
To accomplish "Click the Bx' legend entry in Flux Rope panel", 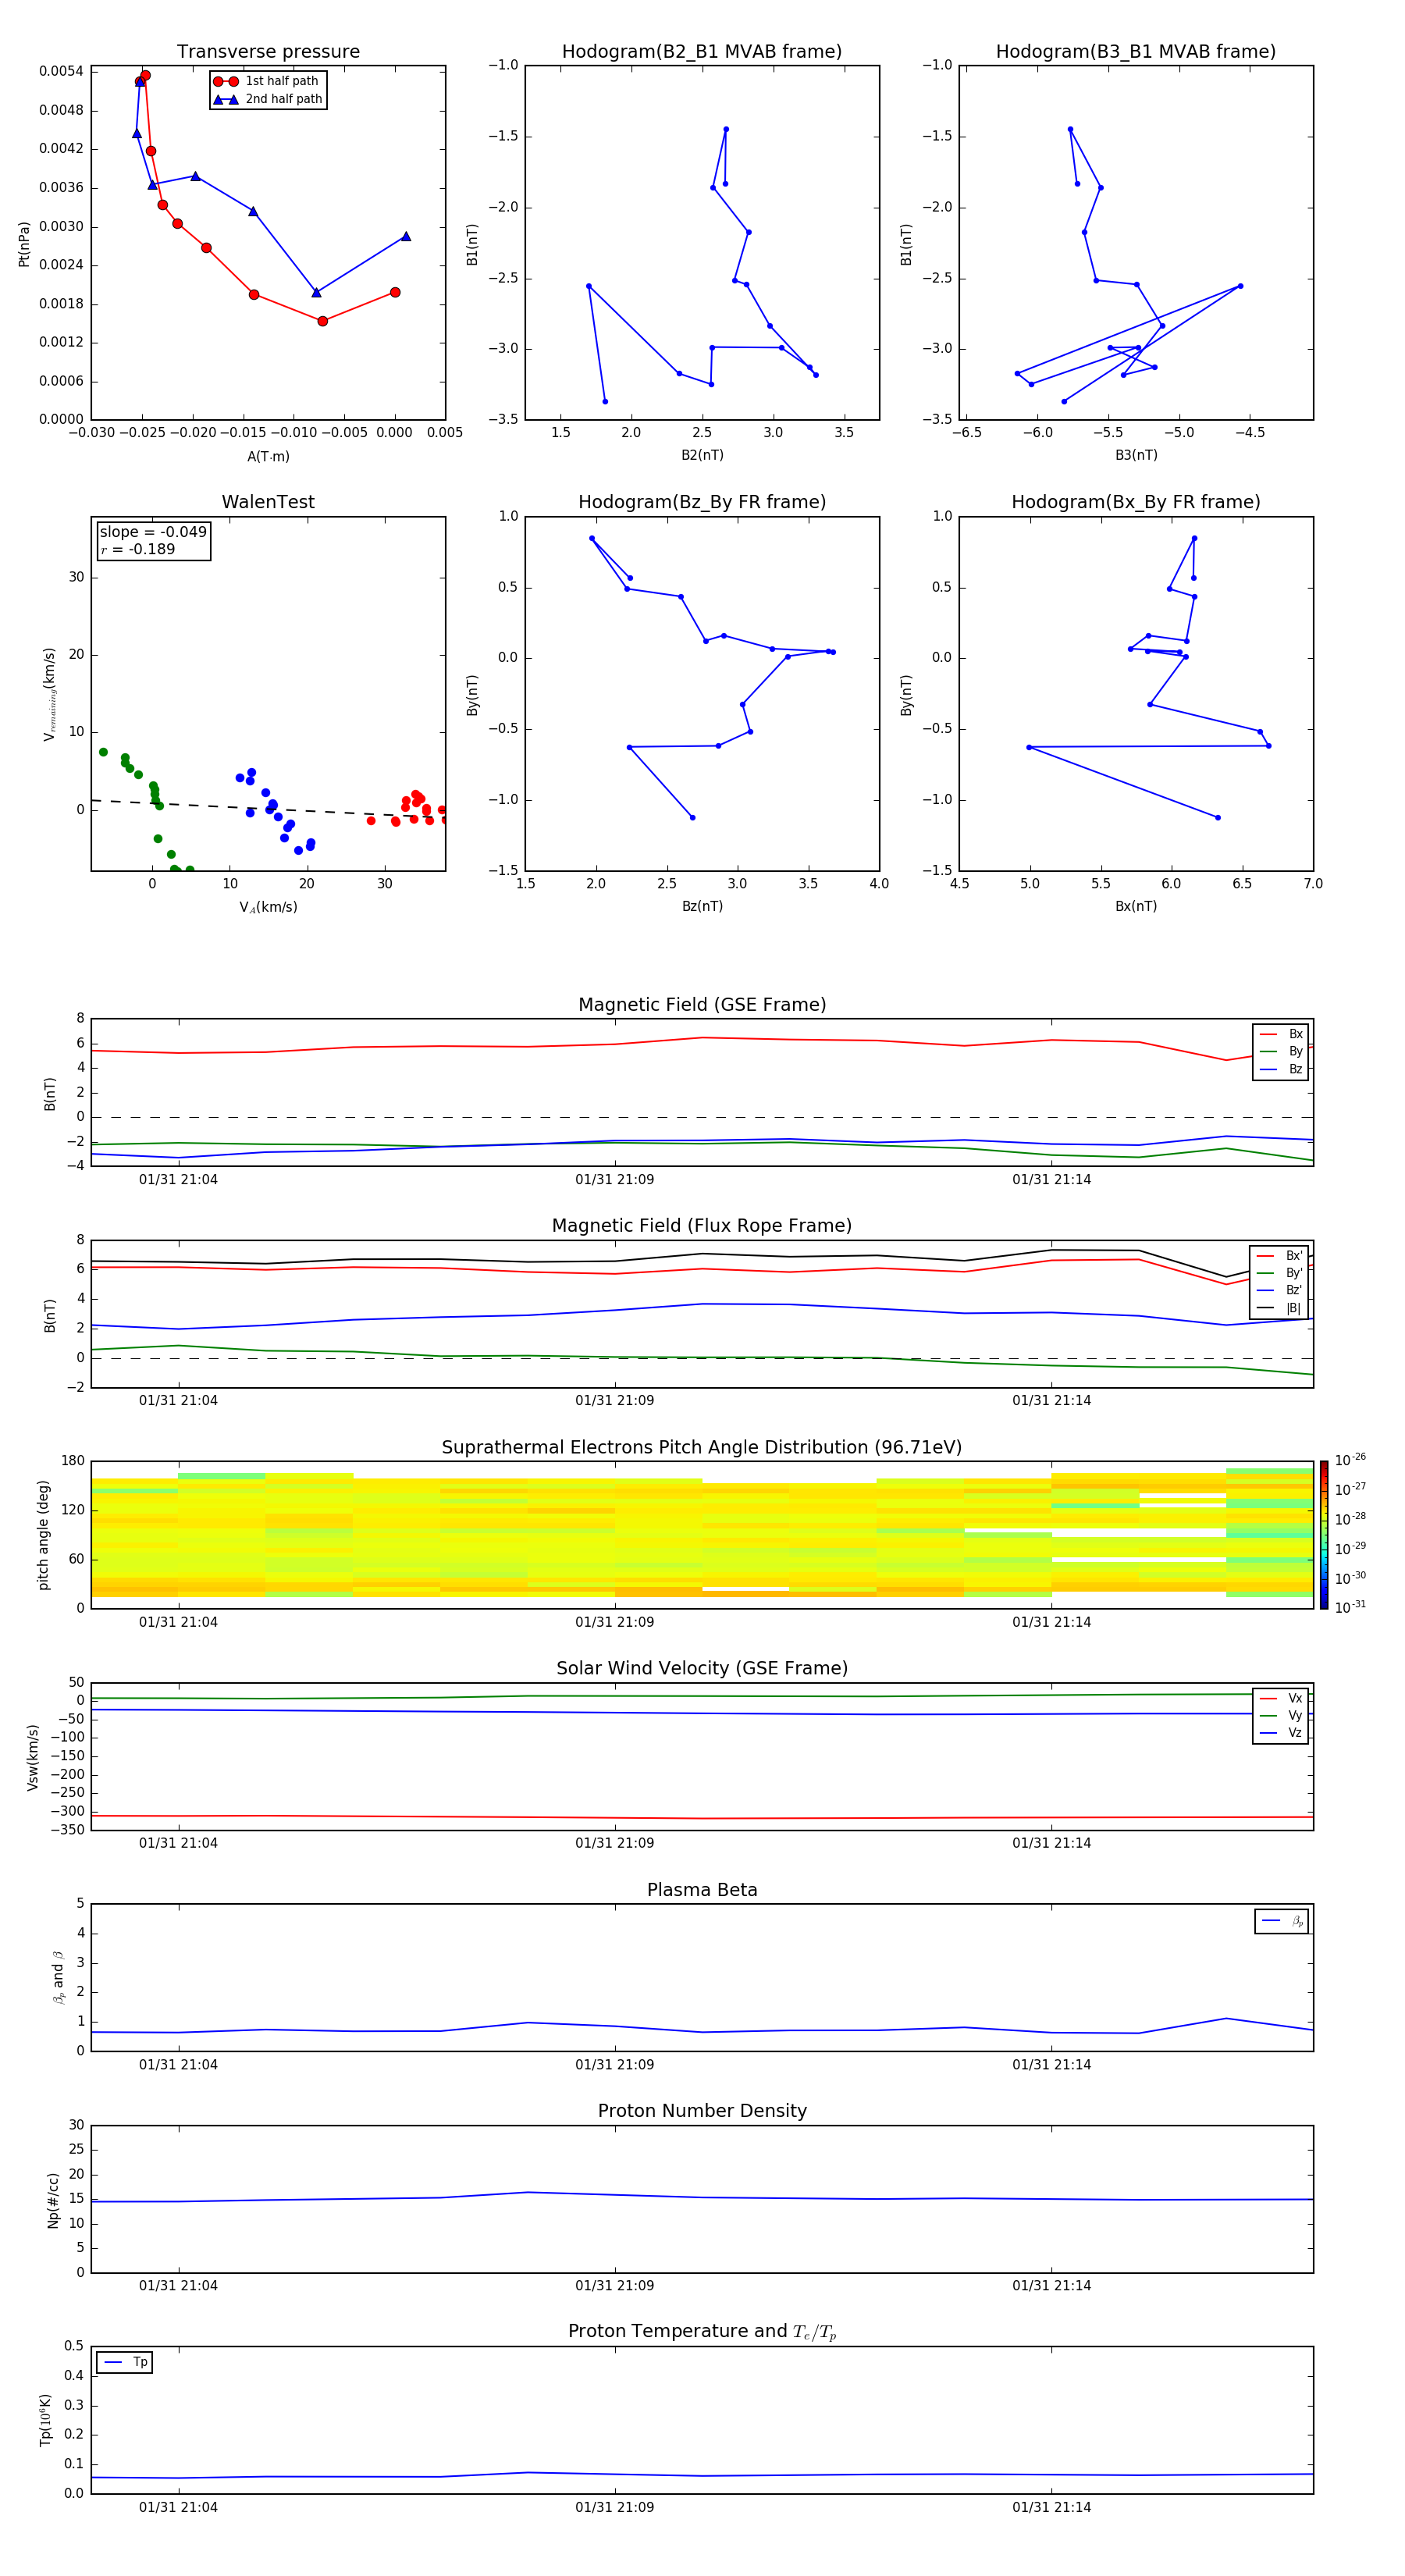I will pos(1280,1256).
